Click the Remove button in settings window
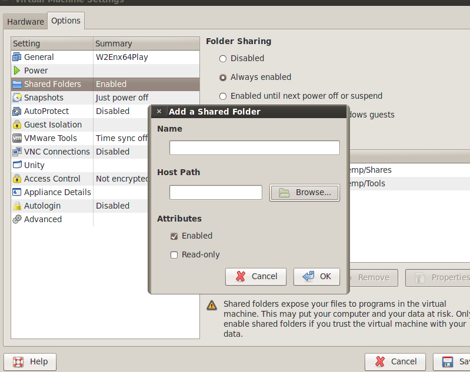Screen dimensions: 470x372 pyautogui.click(x=374, y=277)
